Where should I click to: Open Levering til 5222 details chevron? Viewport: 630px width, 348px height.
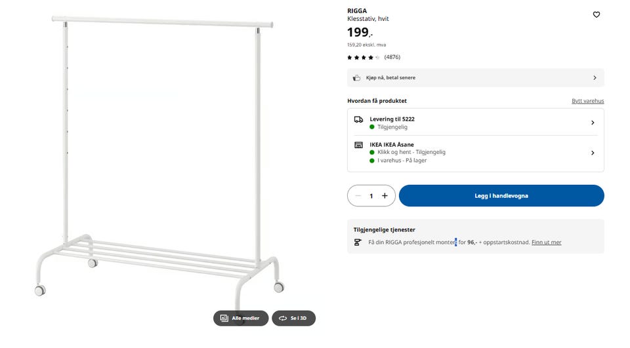(593, 123)
